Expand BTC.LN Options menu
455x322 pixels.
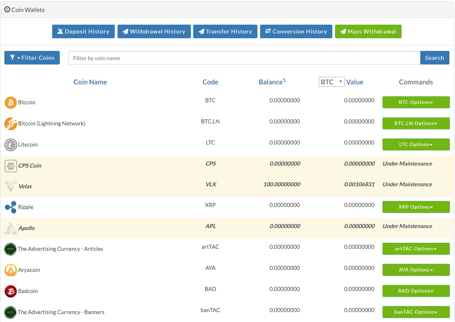(416, 123)
